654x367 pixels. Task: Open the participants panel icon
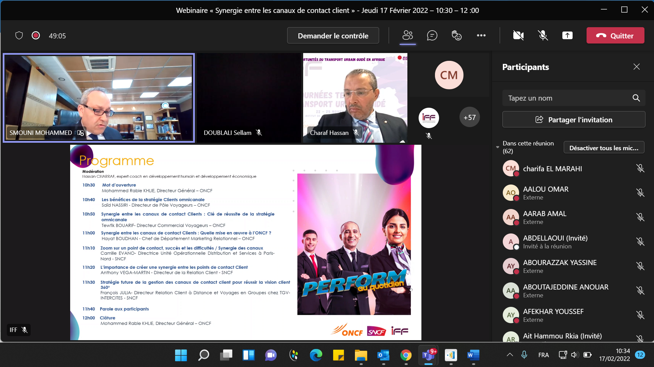[407, 35]
